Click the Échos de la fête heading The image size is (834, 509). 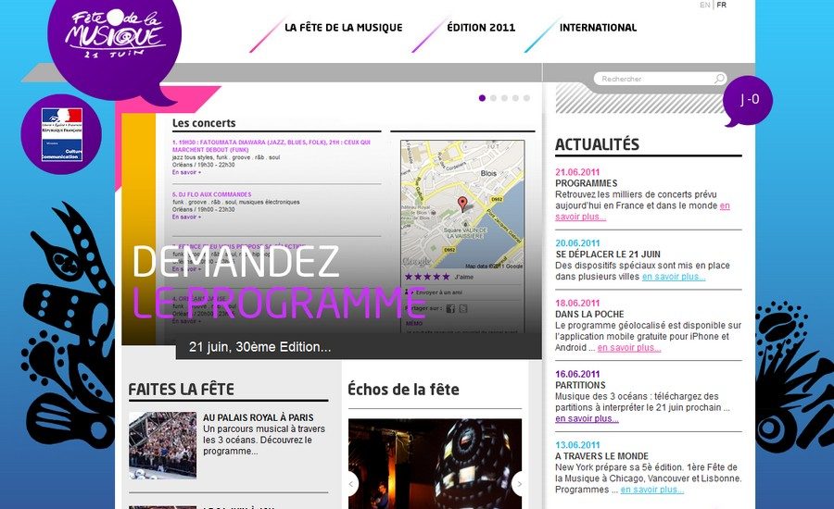point(403,390)
